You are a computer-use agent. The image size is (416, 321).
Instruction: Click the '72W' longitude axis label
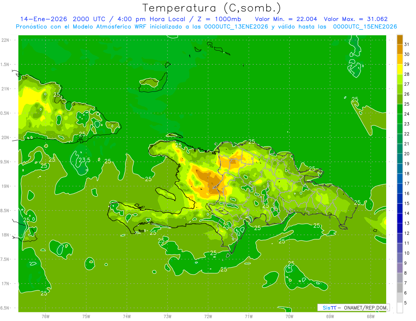click(208, 316)
